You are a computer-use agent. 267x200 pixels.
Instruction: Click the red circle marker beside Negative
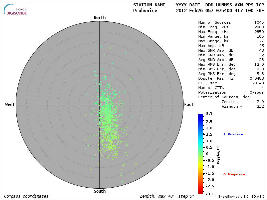point(224,174)
